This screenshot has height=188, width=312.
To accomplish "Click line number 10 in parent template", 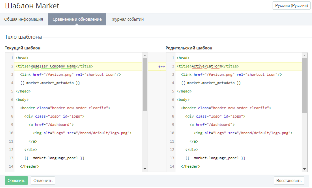I will click(172, 133).
